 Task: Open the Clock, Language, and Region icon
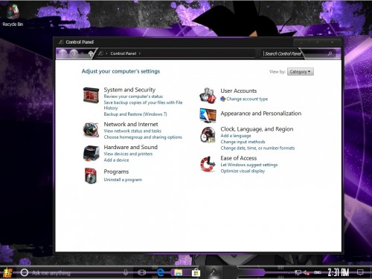click(208, 135)
